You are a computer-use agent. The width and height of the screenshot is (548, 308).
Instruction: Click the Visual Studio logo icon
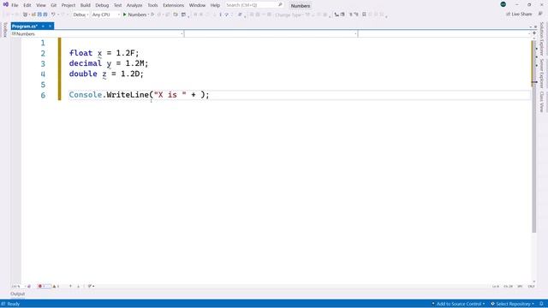(6, 4)
